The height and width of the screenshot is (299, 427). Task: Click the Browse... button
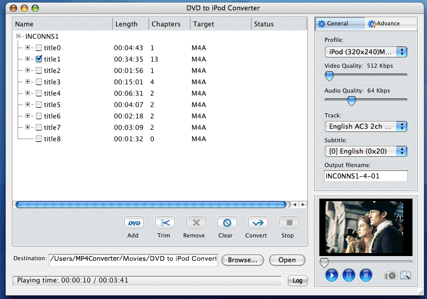click(242, 260)
